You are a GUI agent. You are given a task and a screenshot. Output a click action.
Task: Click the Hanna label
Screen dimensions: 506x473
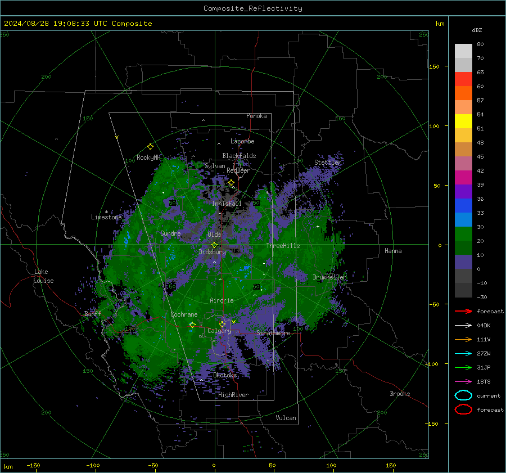click(x=393, y=251)
